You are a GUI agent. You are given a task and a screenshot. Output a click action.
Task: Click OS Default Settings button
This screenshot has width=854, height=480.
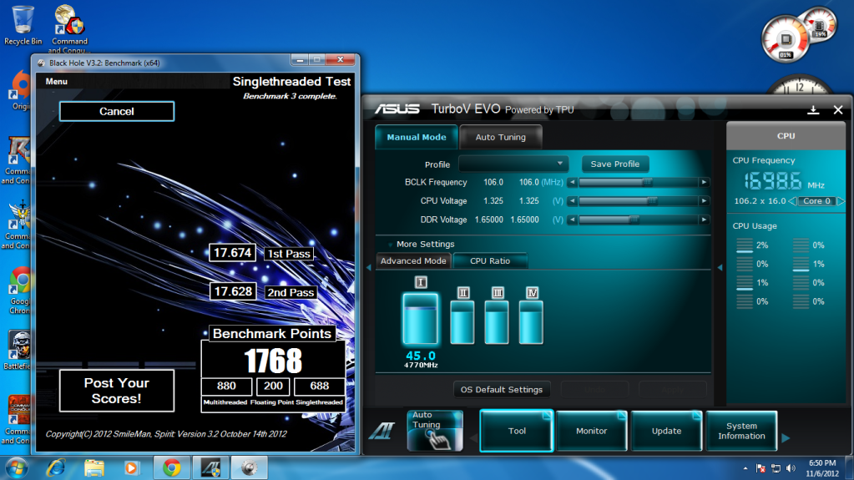pyautogui.click(x=502, y=390)
